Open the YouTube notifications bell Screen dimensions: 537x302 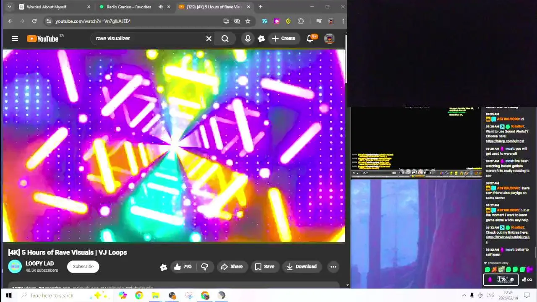point(310,39)
